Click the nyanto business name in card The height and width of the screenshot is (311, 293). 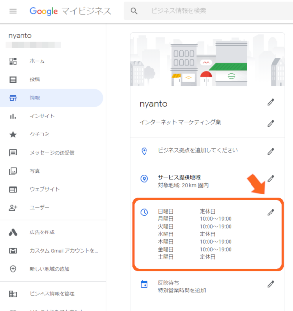[153, 104]
